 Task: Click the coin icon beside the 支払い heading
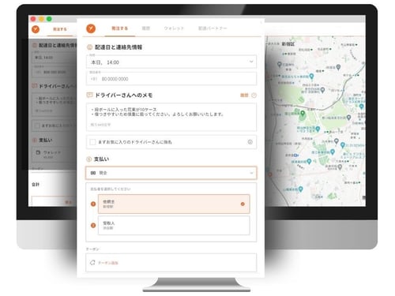tap(89, 159)
